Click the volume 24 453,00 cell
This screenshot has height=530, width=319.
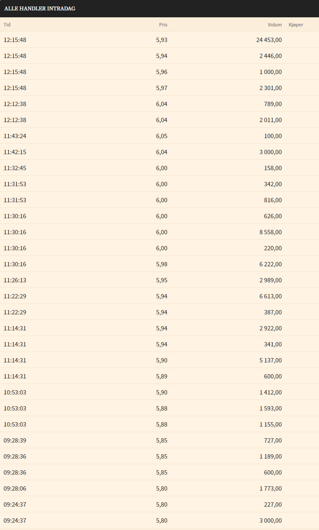pyautogui.click(x=269, y=40)
